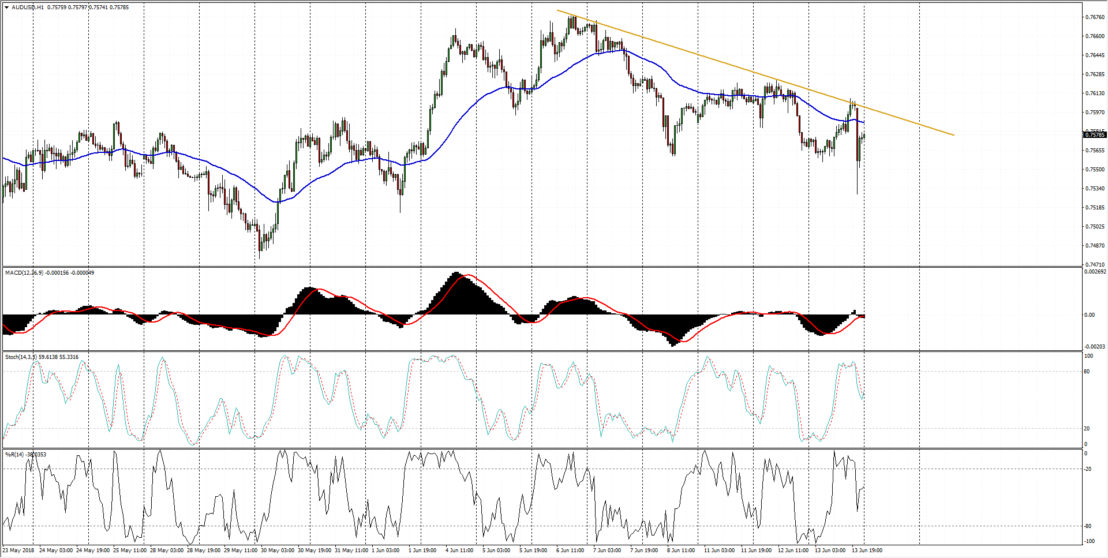Click the 0.74870 price on the axis

1095,246
